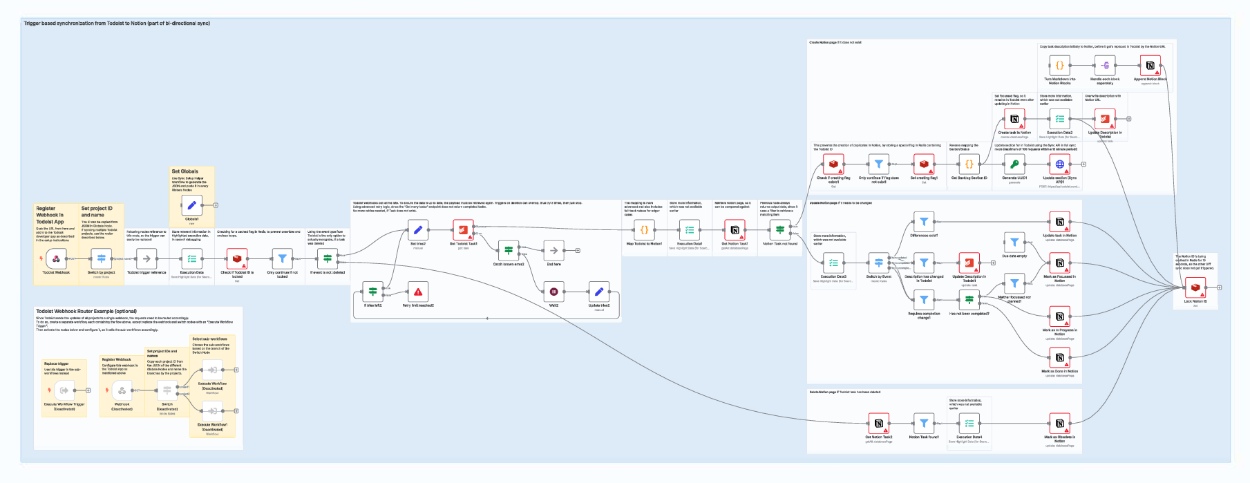Open the Update section (Sync API)1 HTTP node
Viewport: 1250px width, 483px height.
pyautogui.click(x=1060, y=164)
